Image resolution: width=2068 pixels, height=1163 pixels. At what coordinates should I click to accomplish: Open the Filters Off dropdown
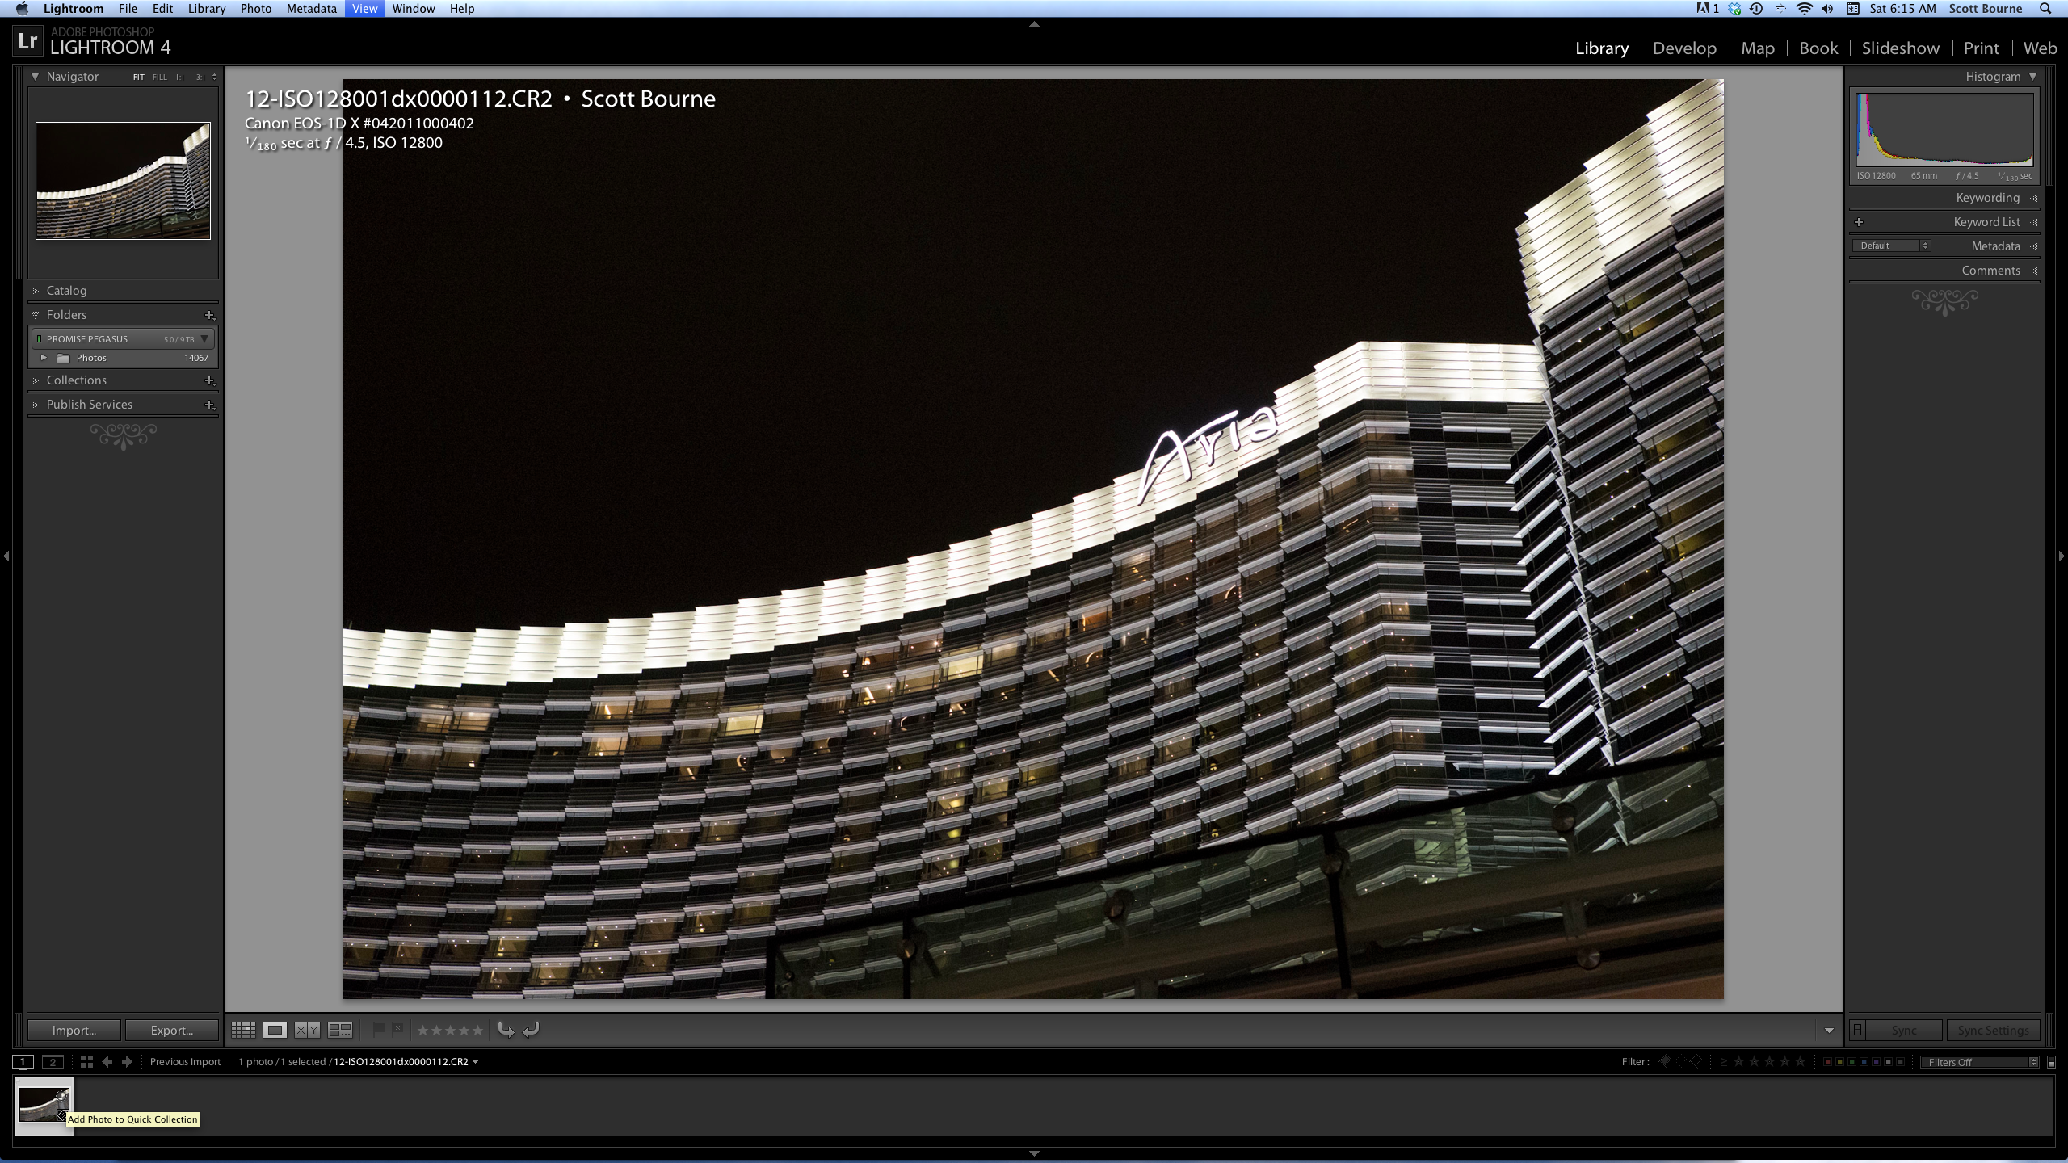1981,1062
